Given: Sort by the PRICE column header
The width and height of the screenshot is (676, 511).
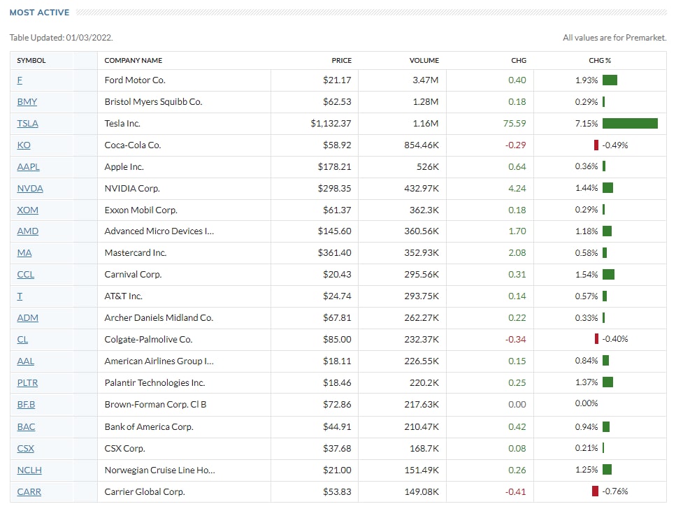Looking at the screenshot, I should pos(341,61).
